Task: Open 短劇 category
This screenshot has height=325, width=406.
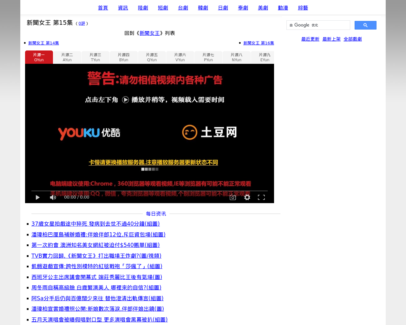Action: tap(163, 8)
